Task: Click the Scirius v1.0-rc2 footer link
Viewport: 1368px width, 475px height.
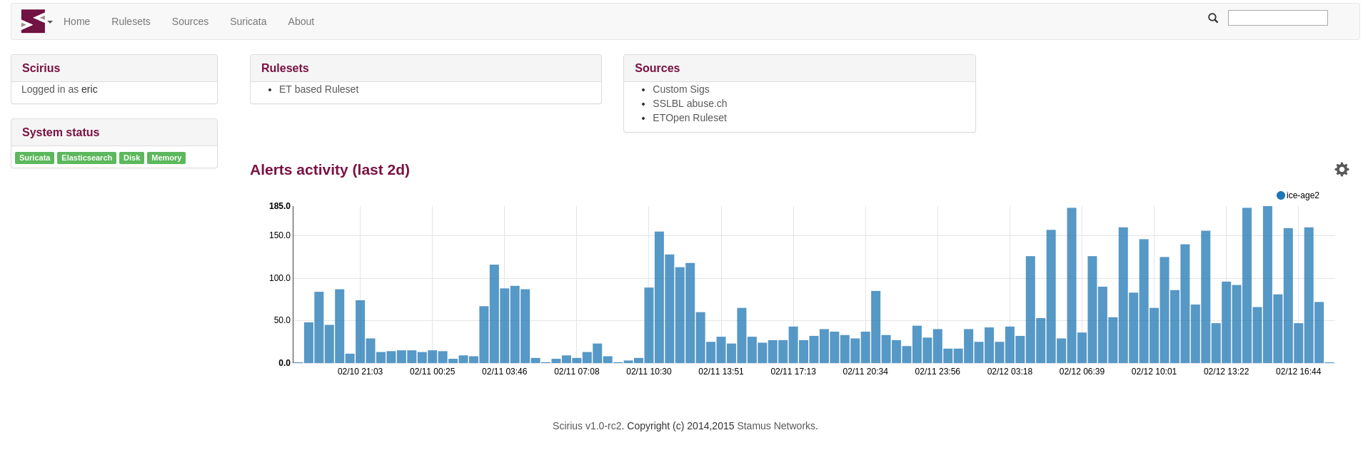Action: [588, 426]
